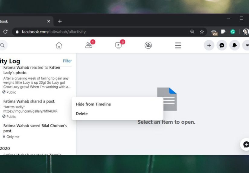Open the tag-shaped extension icon
Viewport: 249px width, 173px height.
tap(223, 32)
